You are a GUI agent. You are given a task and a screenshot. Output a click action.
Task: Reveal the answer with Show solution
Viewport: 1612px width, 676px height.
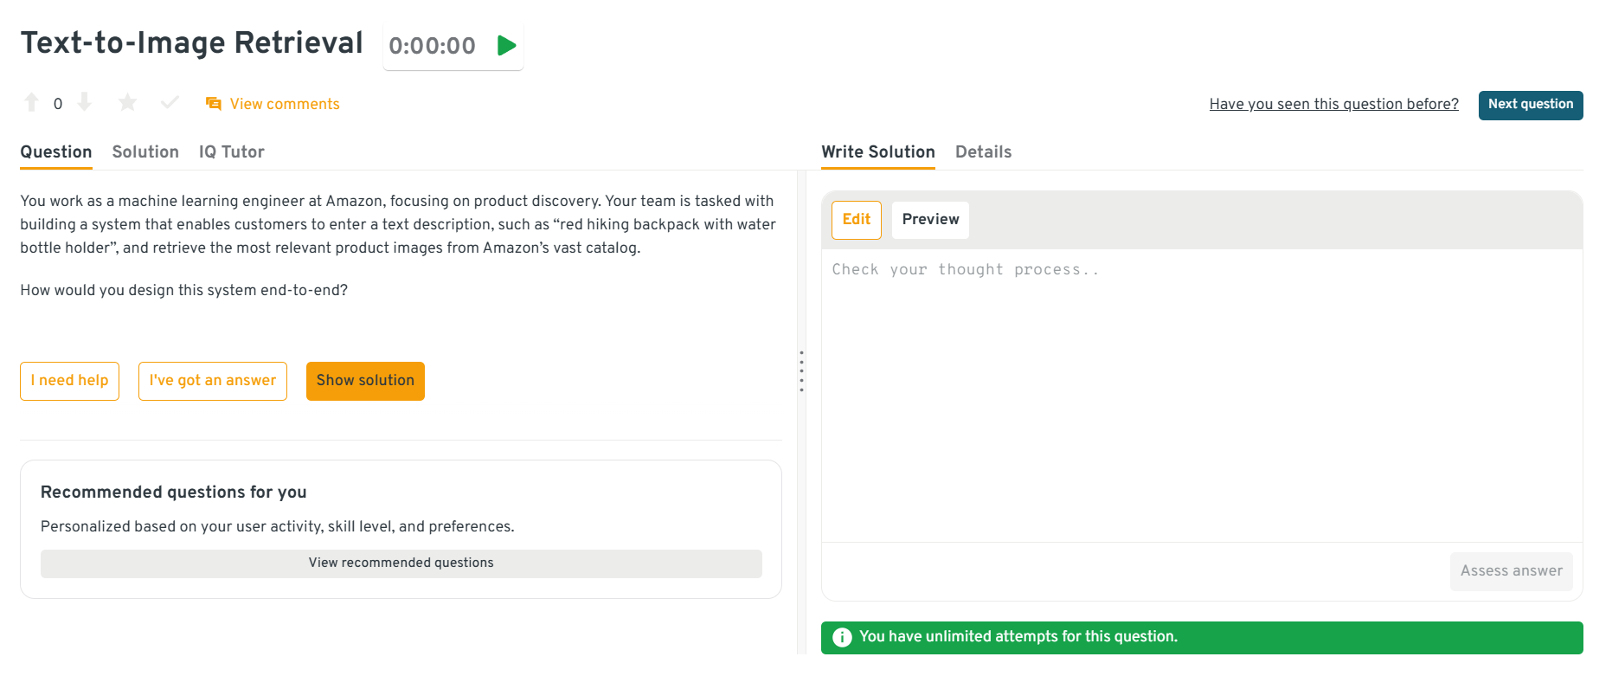click(x=365, y=381)
